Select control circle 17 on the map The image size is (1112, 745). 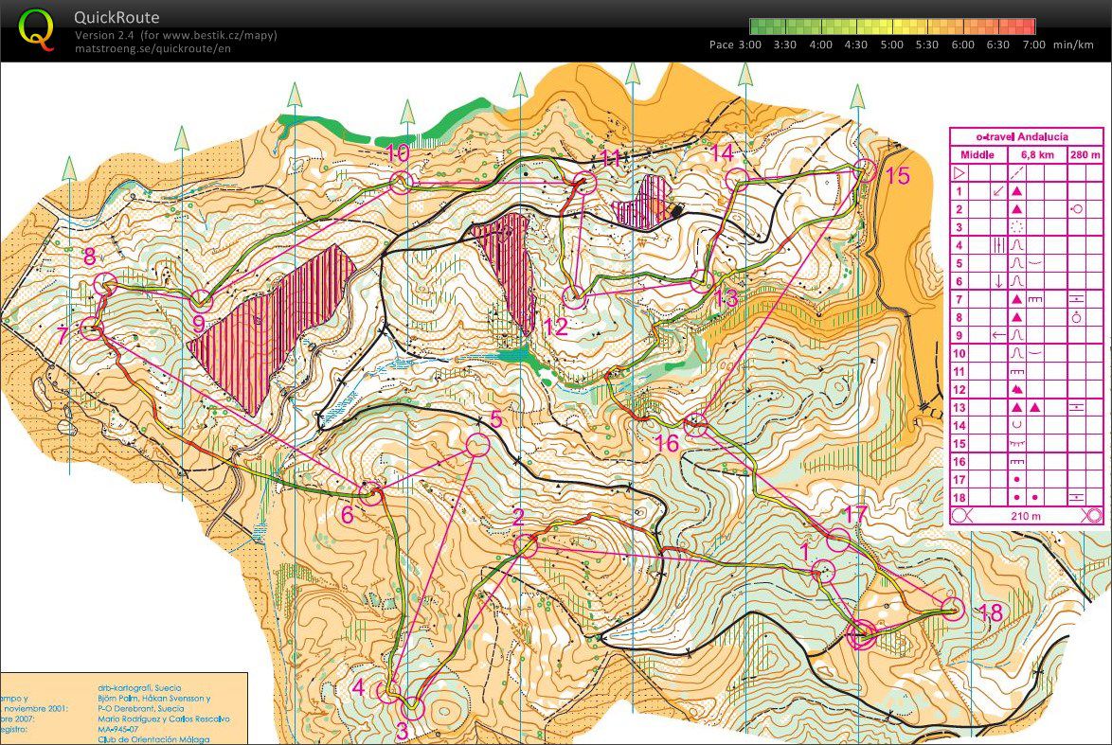[838, 541]
